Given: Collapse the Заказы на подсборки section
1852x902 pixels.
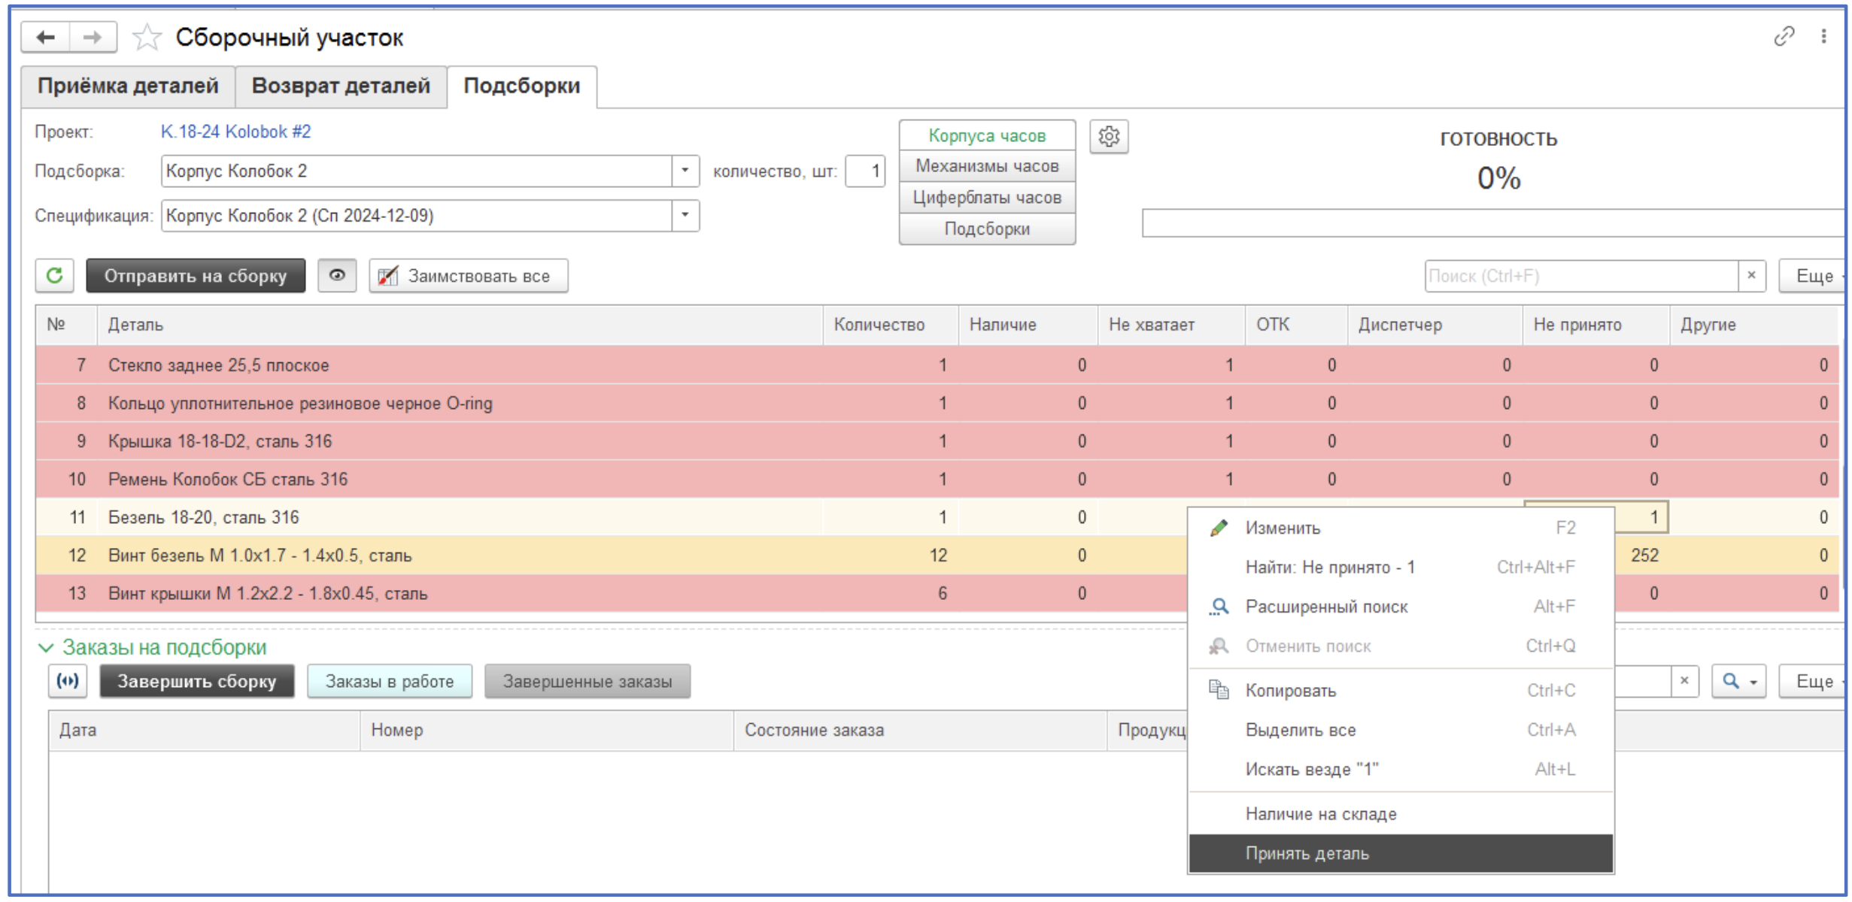Looking at the screenshot, I should click(x=47, y=647).
